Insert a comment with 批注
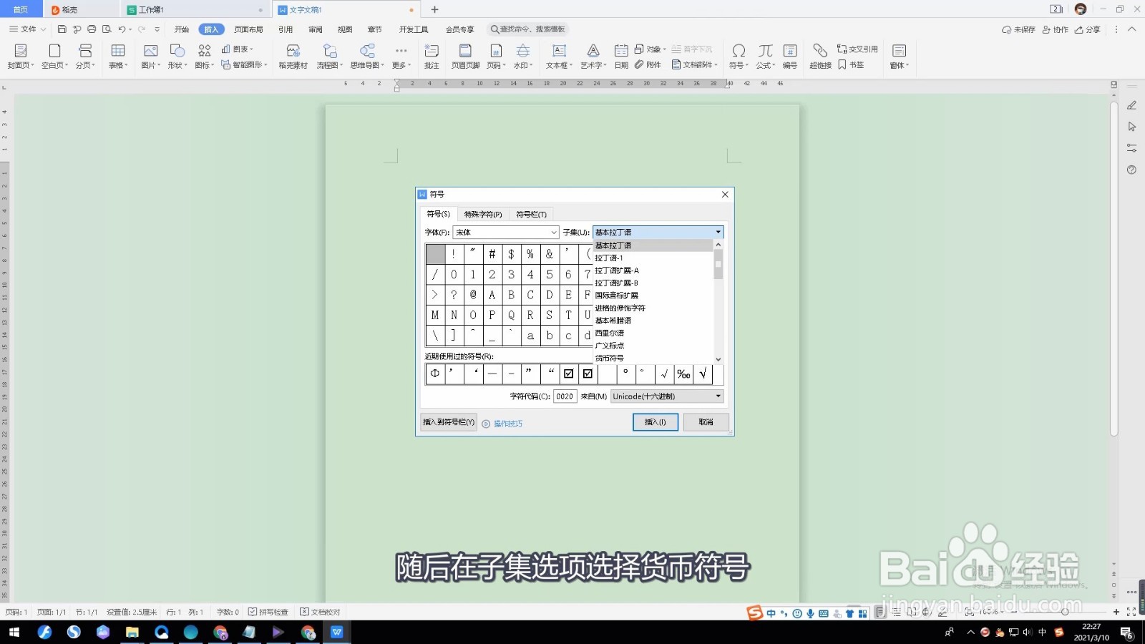Viewport: 1145px width, 644px height. pyautogui.click(x=432, y=56)
